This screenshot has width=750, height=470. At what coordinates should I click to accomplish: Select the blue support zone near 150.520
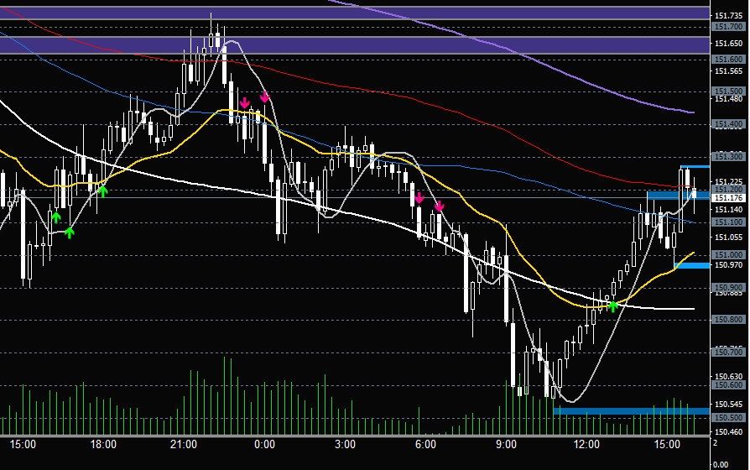tap(632, 411)
